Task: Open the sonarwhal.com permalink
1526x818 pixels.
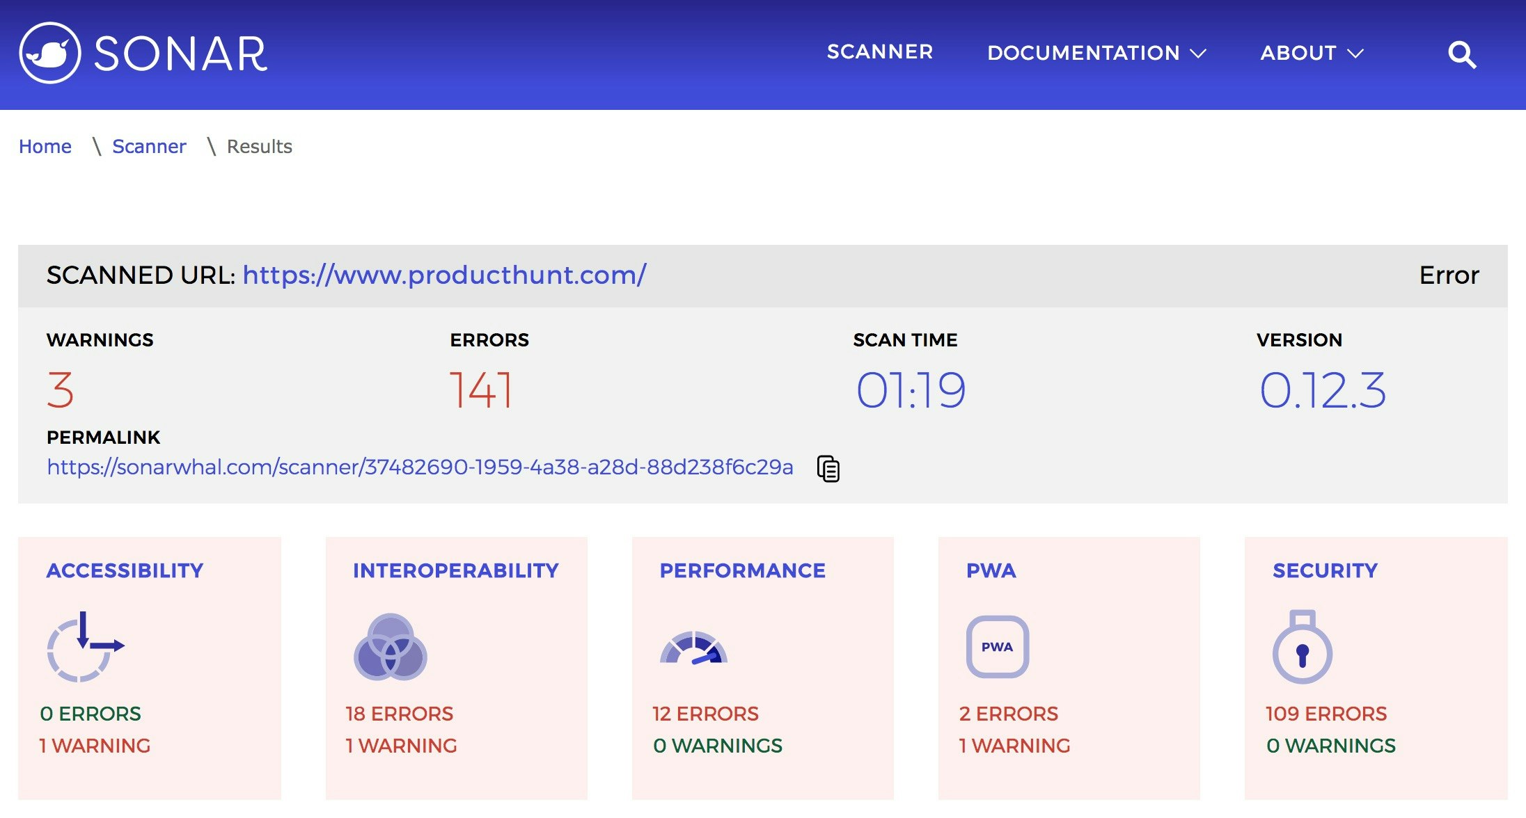Action: [420, 467]
